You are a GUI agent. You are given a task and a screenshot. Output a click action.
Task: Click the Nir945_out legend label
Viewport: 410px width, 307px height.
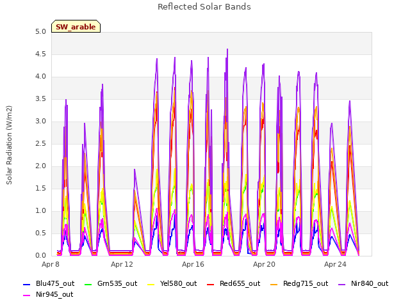pyautogui.click(x=54, y=295)
